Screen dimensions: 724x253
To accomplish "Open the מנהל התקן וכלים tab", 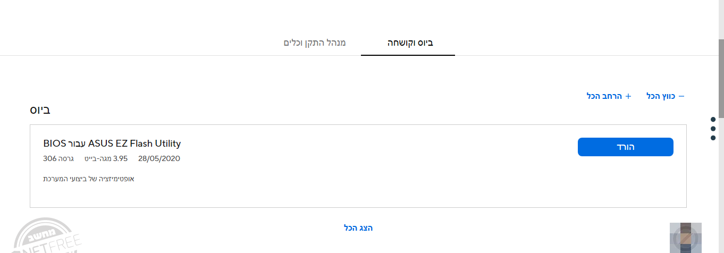I will pos(315,43).
